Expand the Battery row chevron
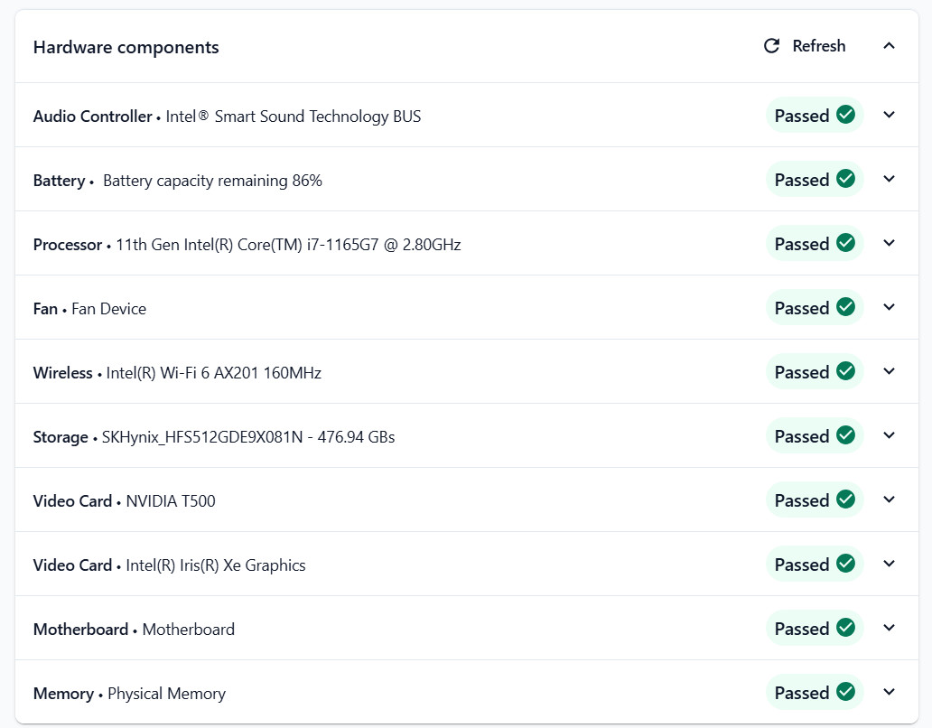The image size is (932, 728). coord(890,179)
